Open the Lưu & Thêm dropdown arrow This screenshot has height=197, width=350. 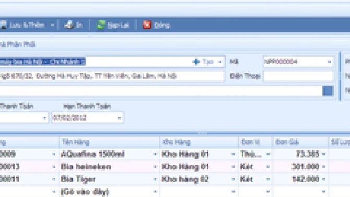[x=52, y=25]
